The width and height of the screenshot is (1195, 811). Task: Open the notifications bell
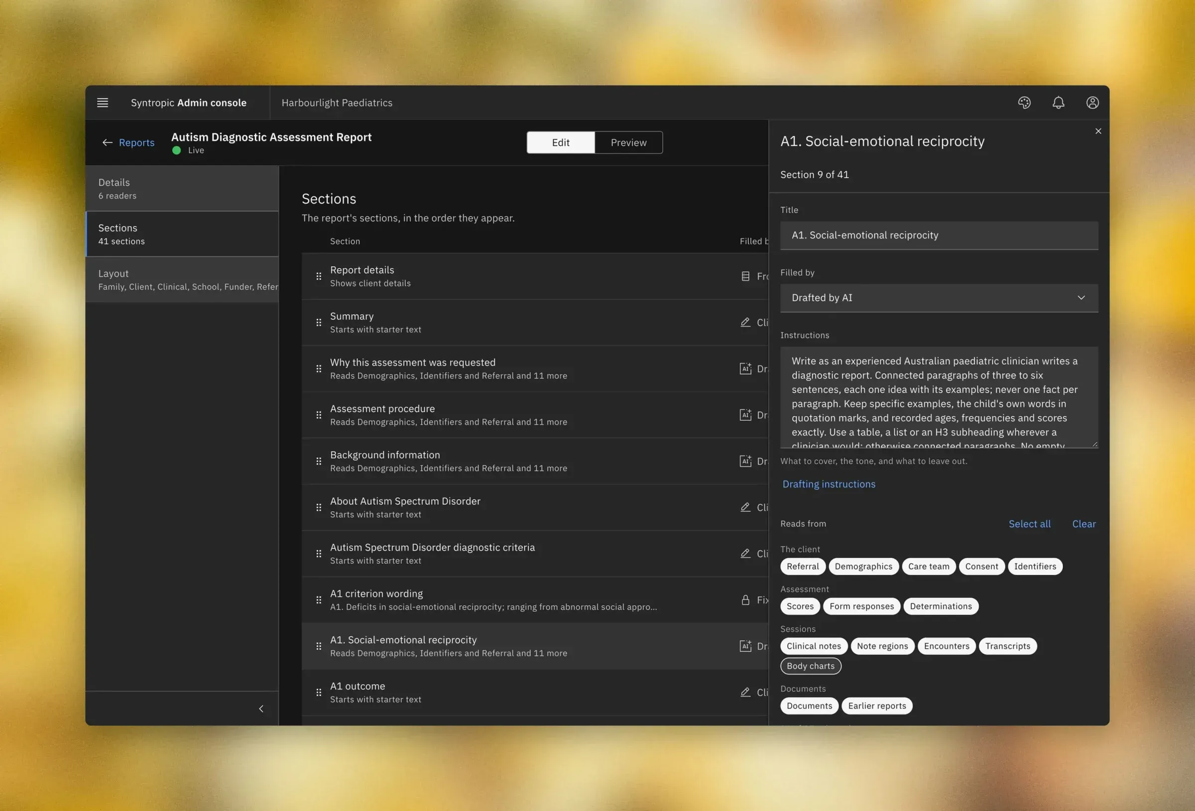pyautogui.click(x=1058, y=103)
